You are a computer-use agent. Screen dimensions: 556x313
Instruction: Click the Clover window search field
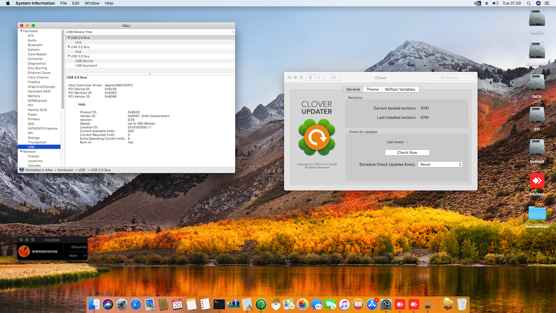click(452, 77)
